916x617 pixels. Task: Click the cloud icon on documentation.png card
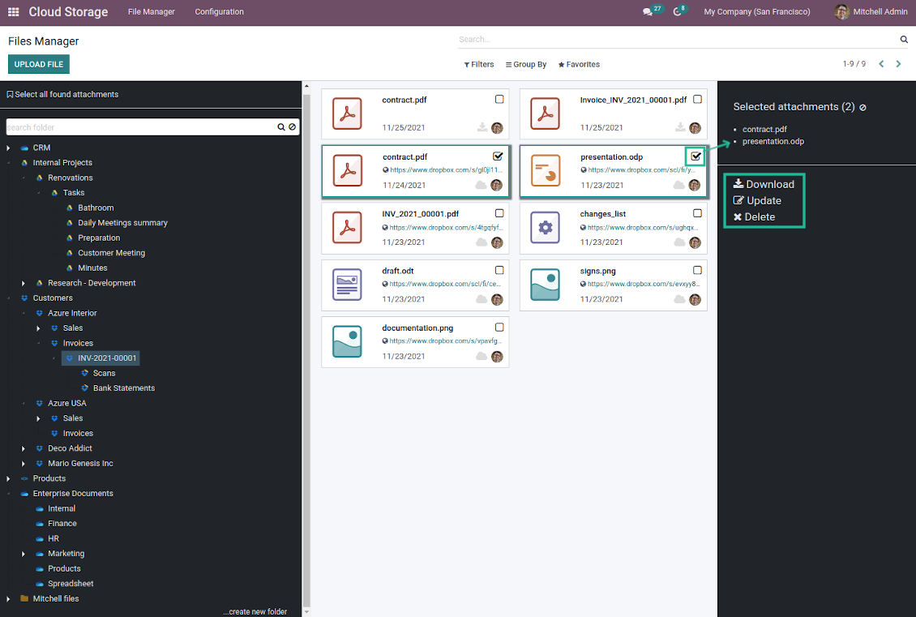(482, 356)
